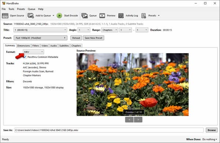Open the Presets menu
Image resolution: width=220 pixels, height=143 pixels.
21,9
